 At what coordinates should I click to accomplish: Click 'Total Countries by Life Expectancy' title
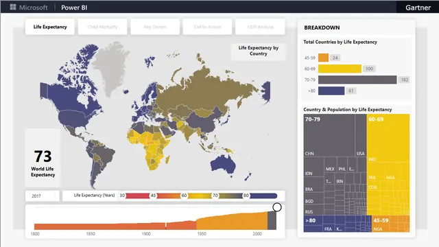340,42
